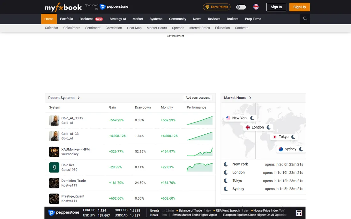Open the Interest Rates submenu link
The image size is (351, 219).
pyautogui.click(x=200, y=28)
